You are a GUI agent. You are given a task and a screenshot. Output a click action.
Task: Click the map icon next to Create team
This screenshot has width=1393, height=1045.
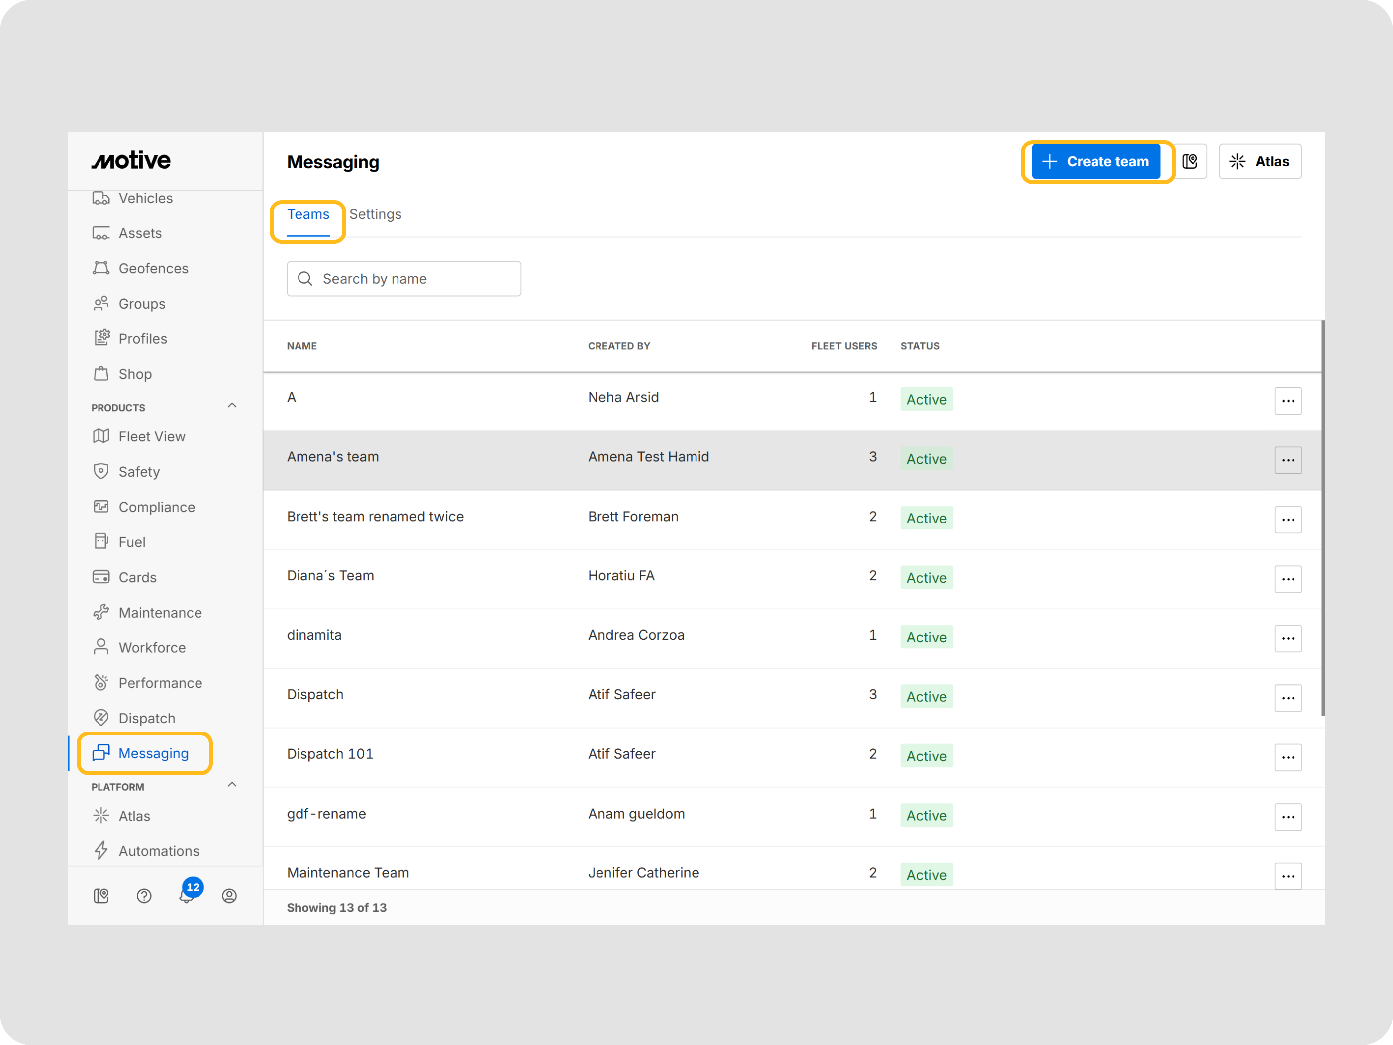pos(1190,162)
